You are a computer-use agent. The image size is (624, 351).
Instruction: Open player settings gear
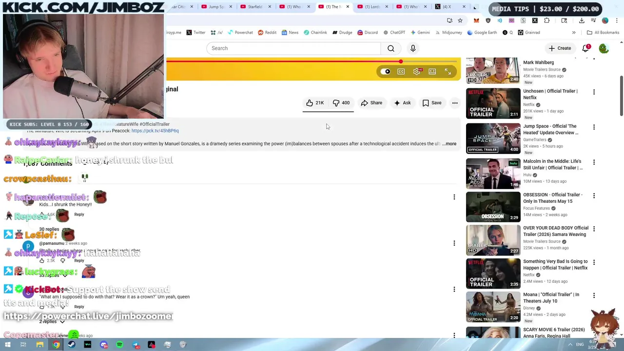416,72
